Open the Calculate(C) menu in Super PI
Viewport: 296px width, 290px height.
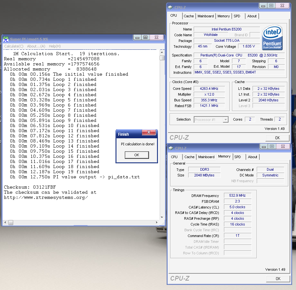(x=14, y=46)
